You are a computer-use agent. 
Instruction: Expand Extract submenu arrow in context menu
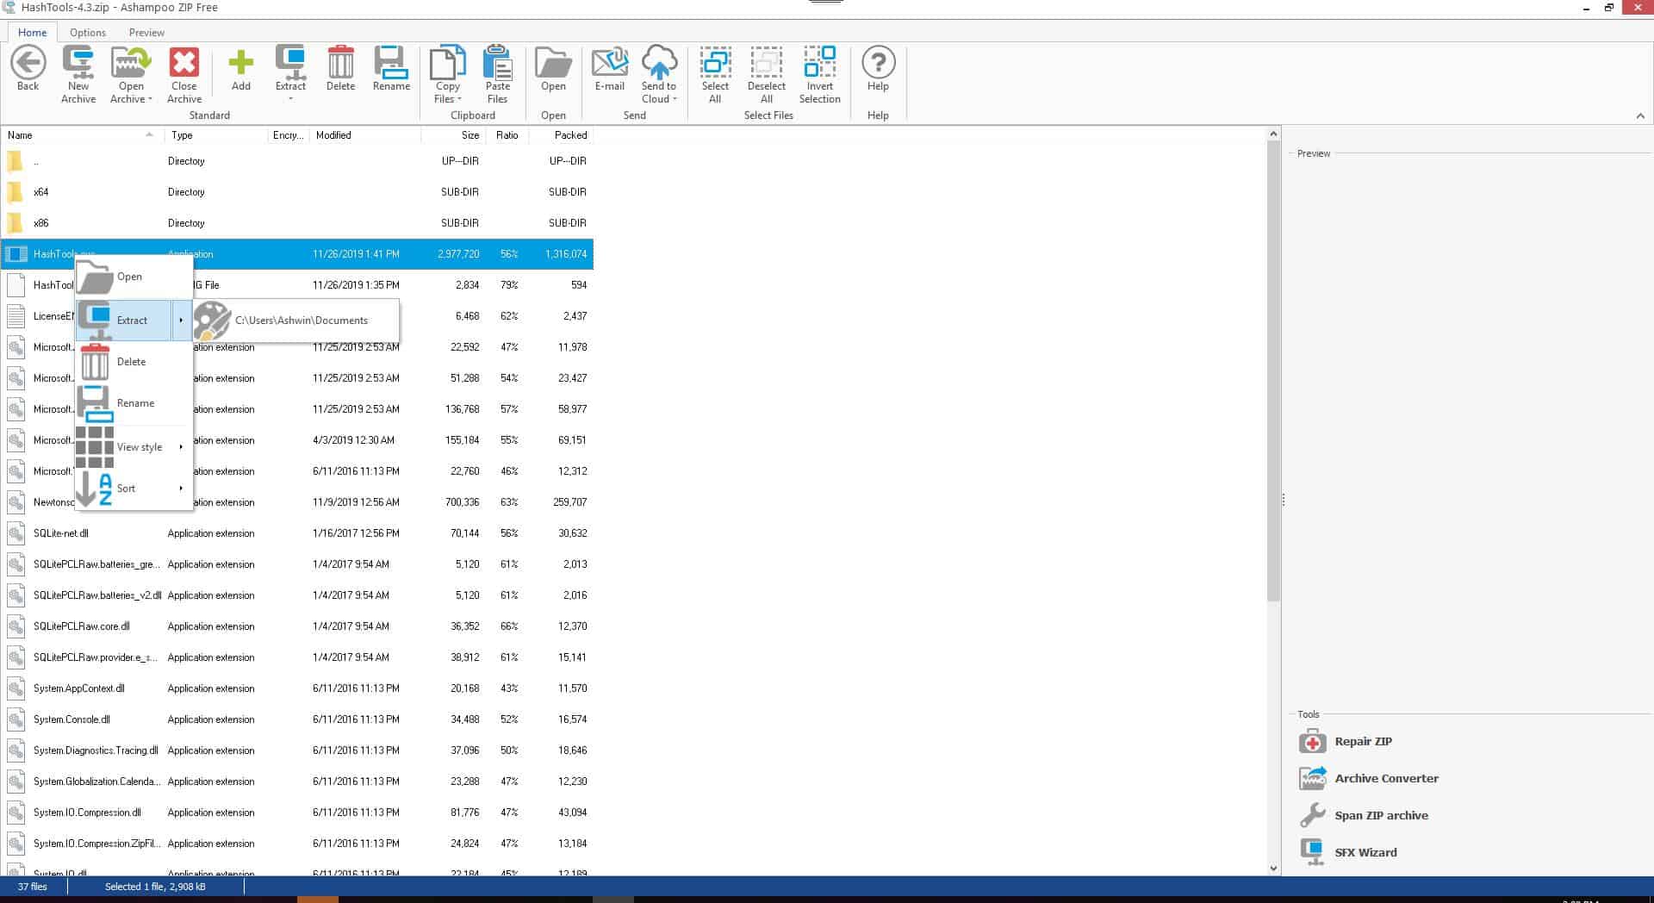(x=181, y=321)
